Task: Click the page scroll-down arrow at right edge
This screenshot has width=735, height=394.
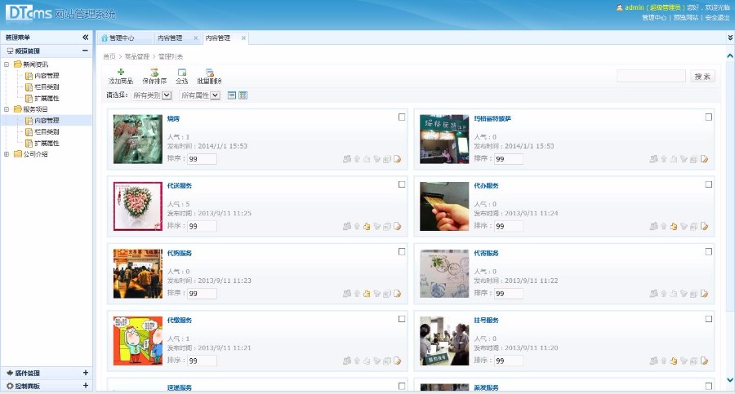Action: 730,380
